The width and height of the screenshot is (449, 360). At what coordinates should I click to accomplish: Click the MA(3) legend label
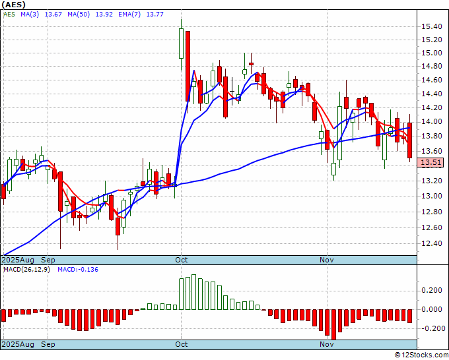point(30,14)
